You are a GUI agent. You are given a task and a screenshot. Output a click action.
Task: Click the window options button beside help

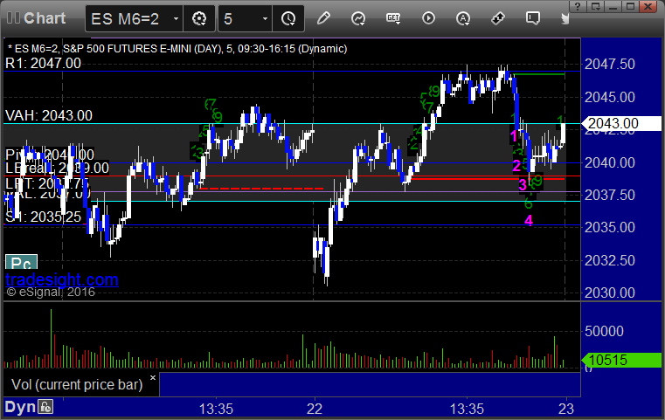click(595, 6)
